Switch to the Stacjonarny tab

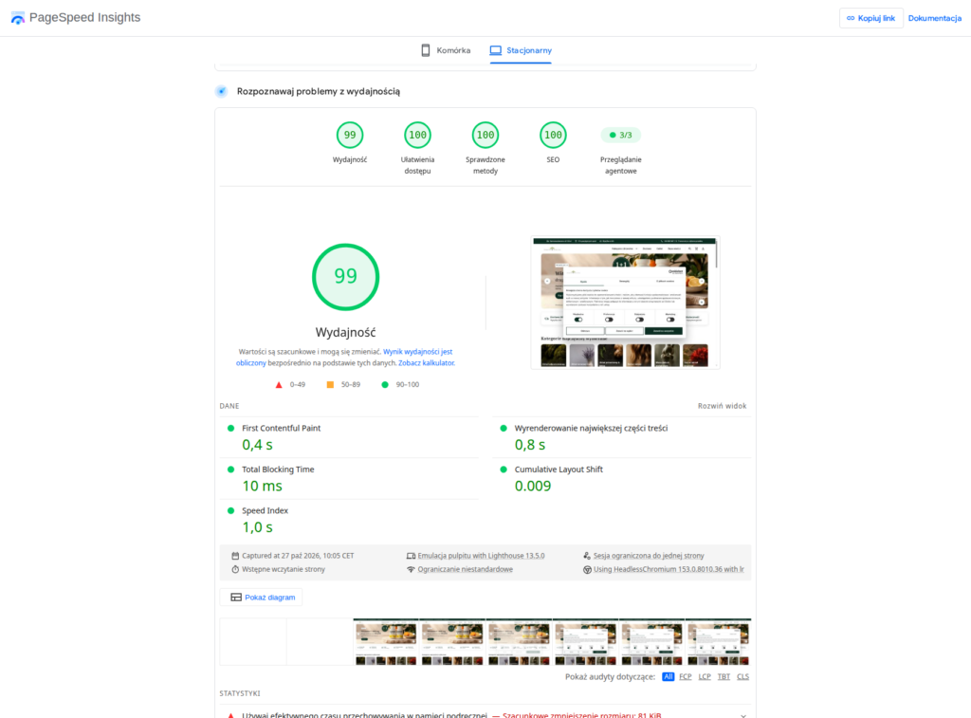[x=521, y=50]
